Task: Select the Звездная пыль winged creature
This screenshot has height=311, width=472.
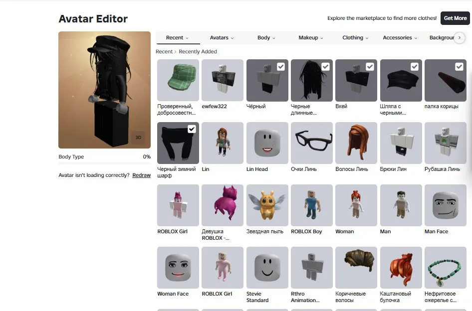Action: [x=267, y=205]
